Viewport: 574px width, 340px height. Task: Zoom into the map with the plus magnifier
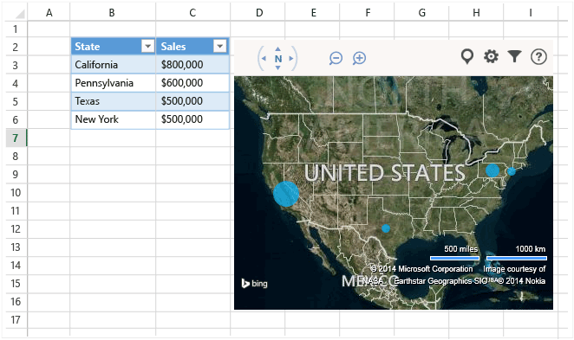click(359, 58)
